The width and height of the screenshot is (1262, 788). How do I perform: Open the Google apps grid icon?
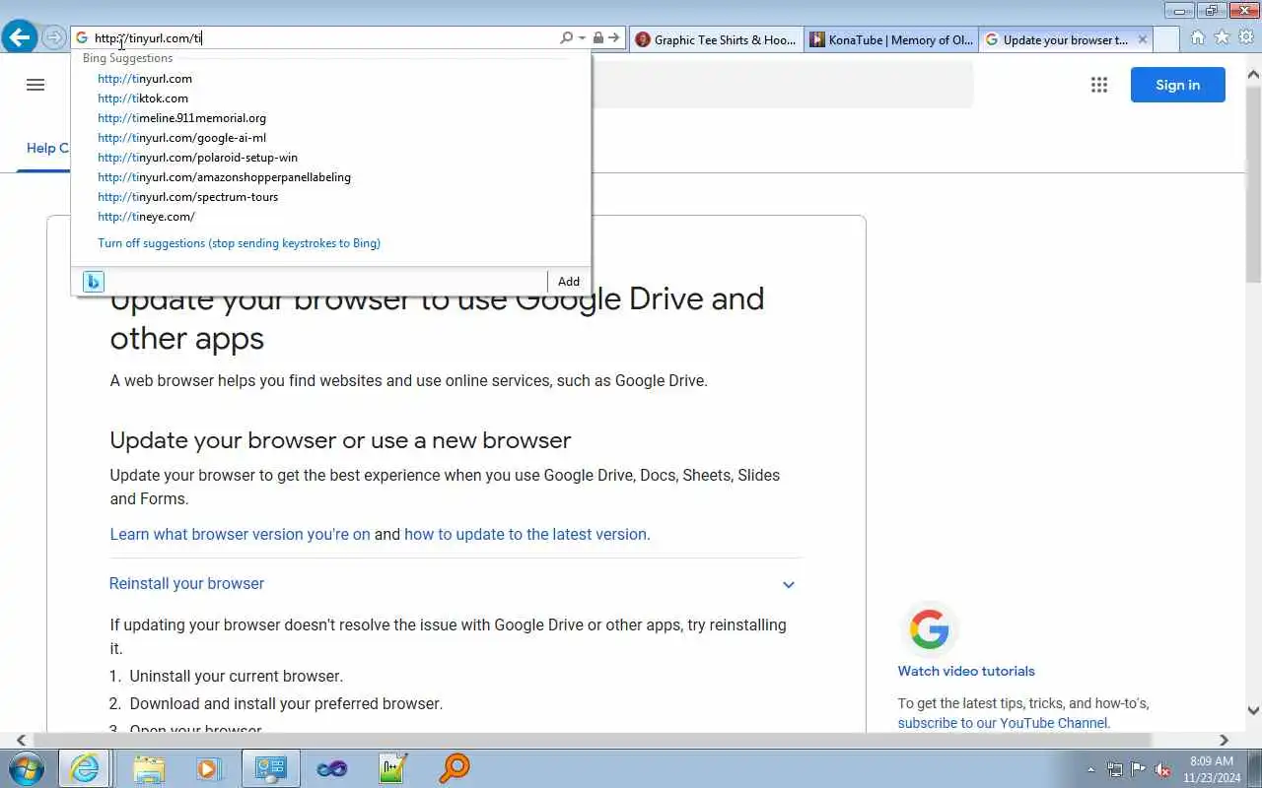(x=1099, y=85)
